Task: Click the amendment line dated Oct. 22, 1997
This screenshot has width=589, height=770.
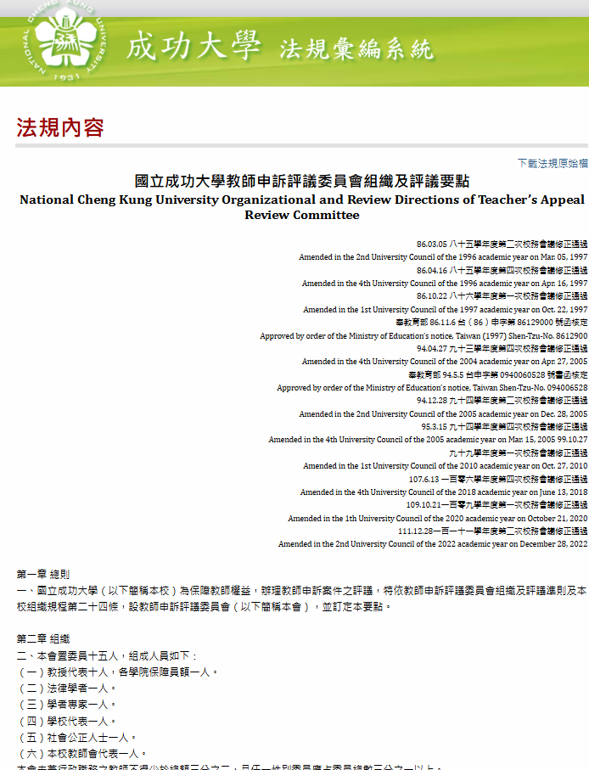Action: coord(445,310)
